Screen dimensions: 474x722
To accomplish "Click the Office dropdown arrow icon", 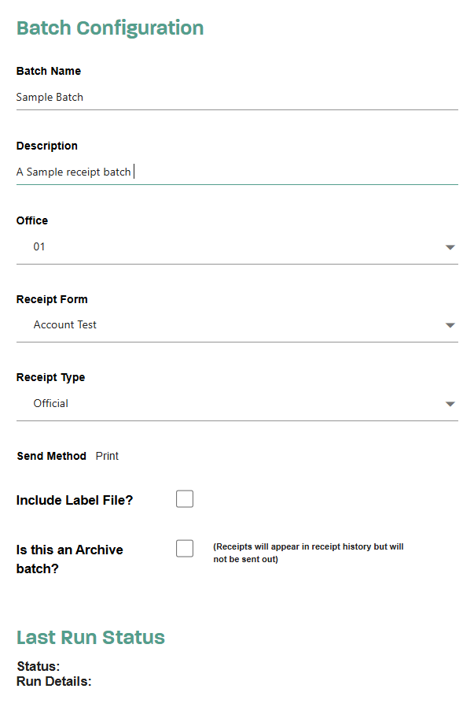I will click(450, 247).
